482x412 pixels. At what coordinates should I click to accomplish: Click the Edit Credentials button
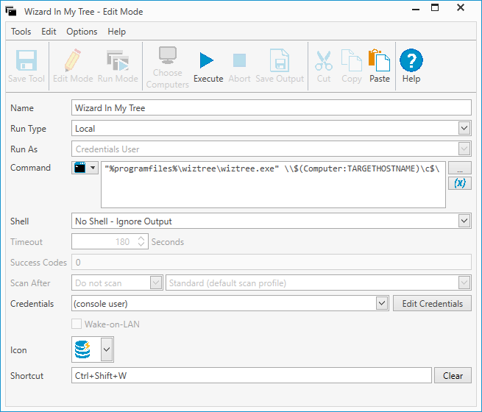tap(432, 304)
